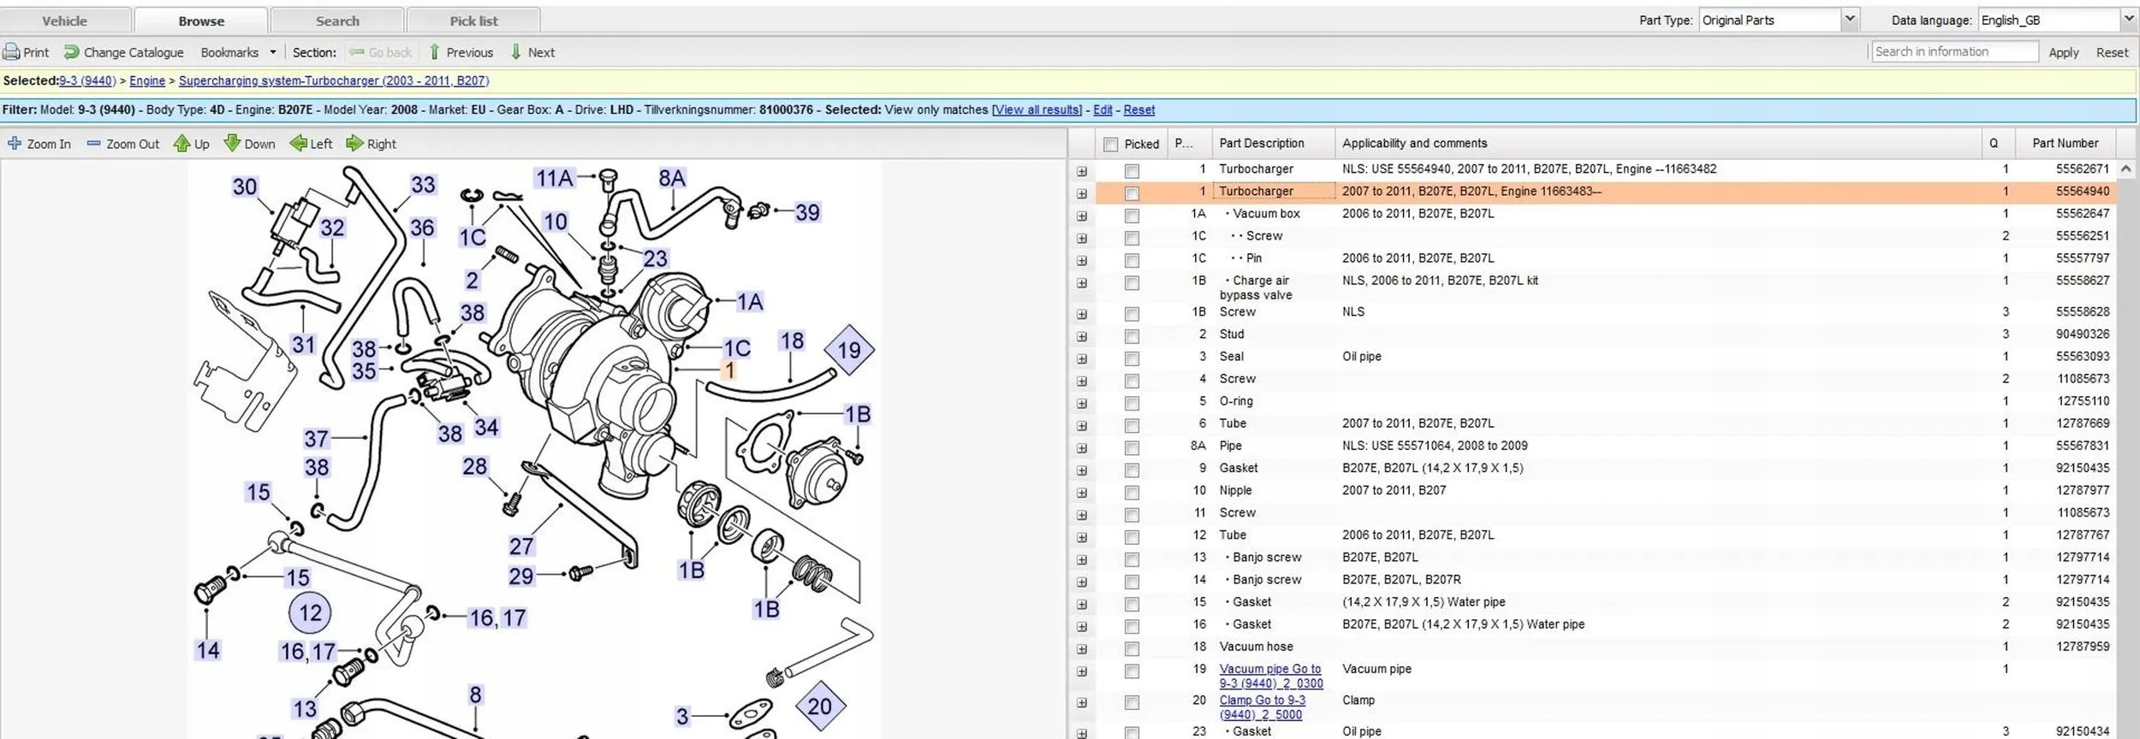This screenshot has width=2140, height=739.
Task: Tick the Picked header checkbox
Action: point(1111,145)
